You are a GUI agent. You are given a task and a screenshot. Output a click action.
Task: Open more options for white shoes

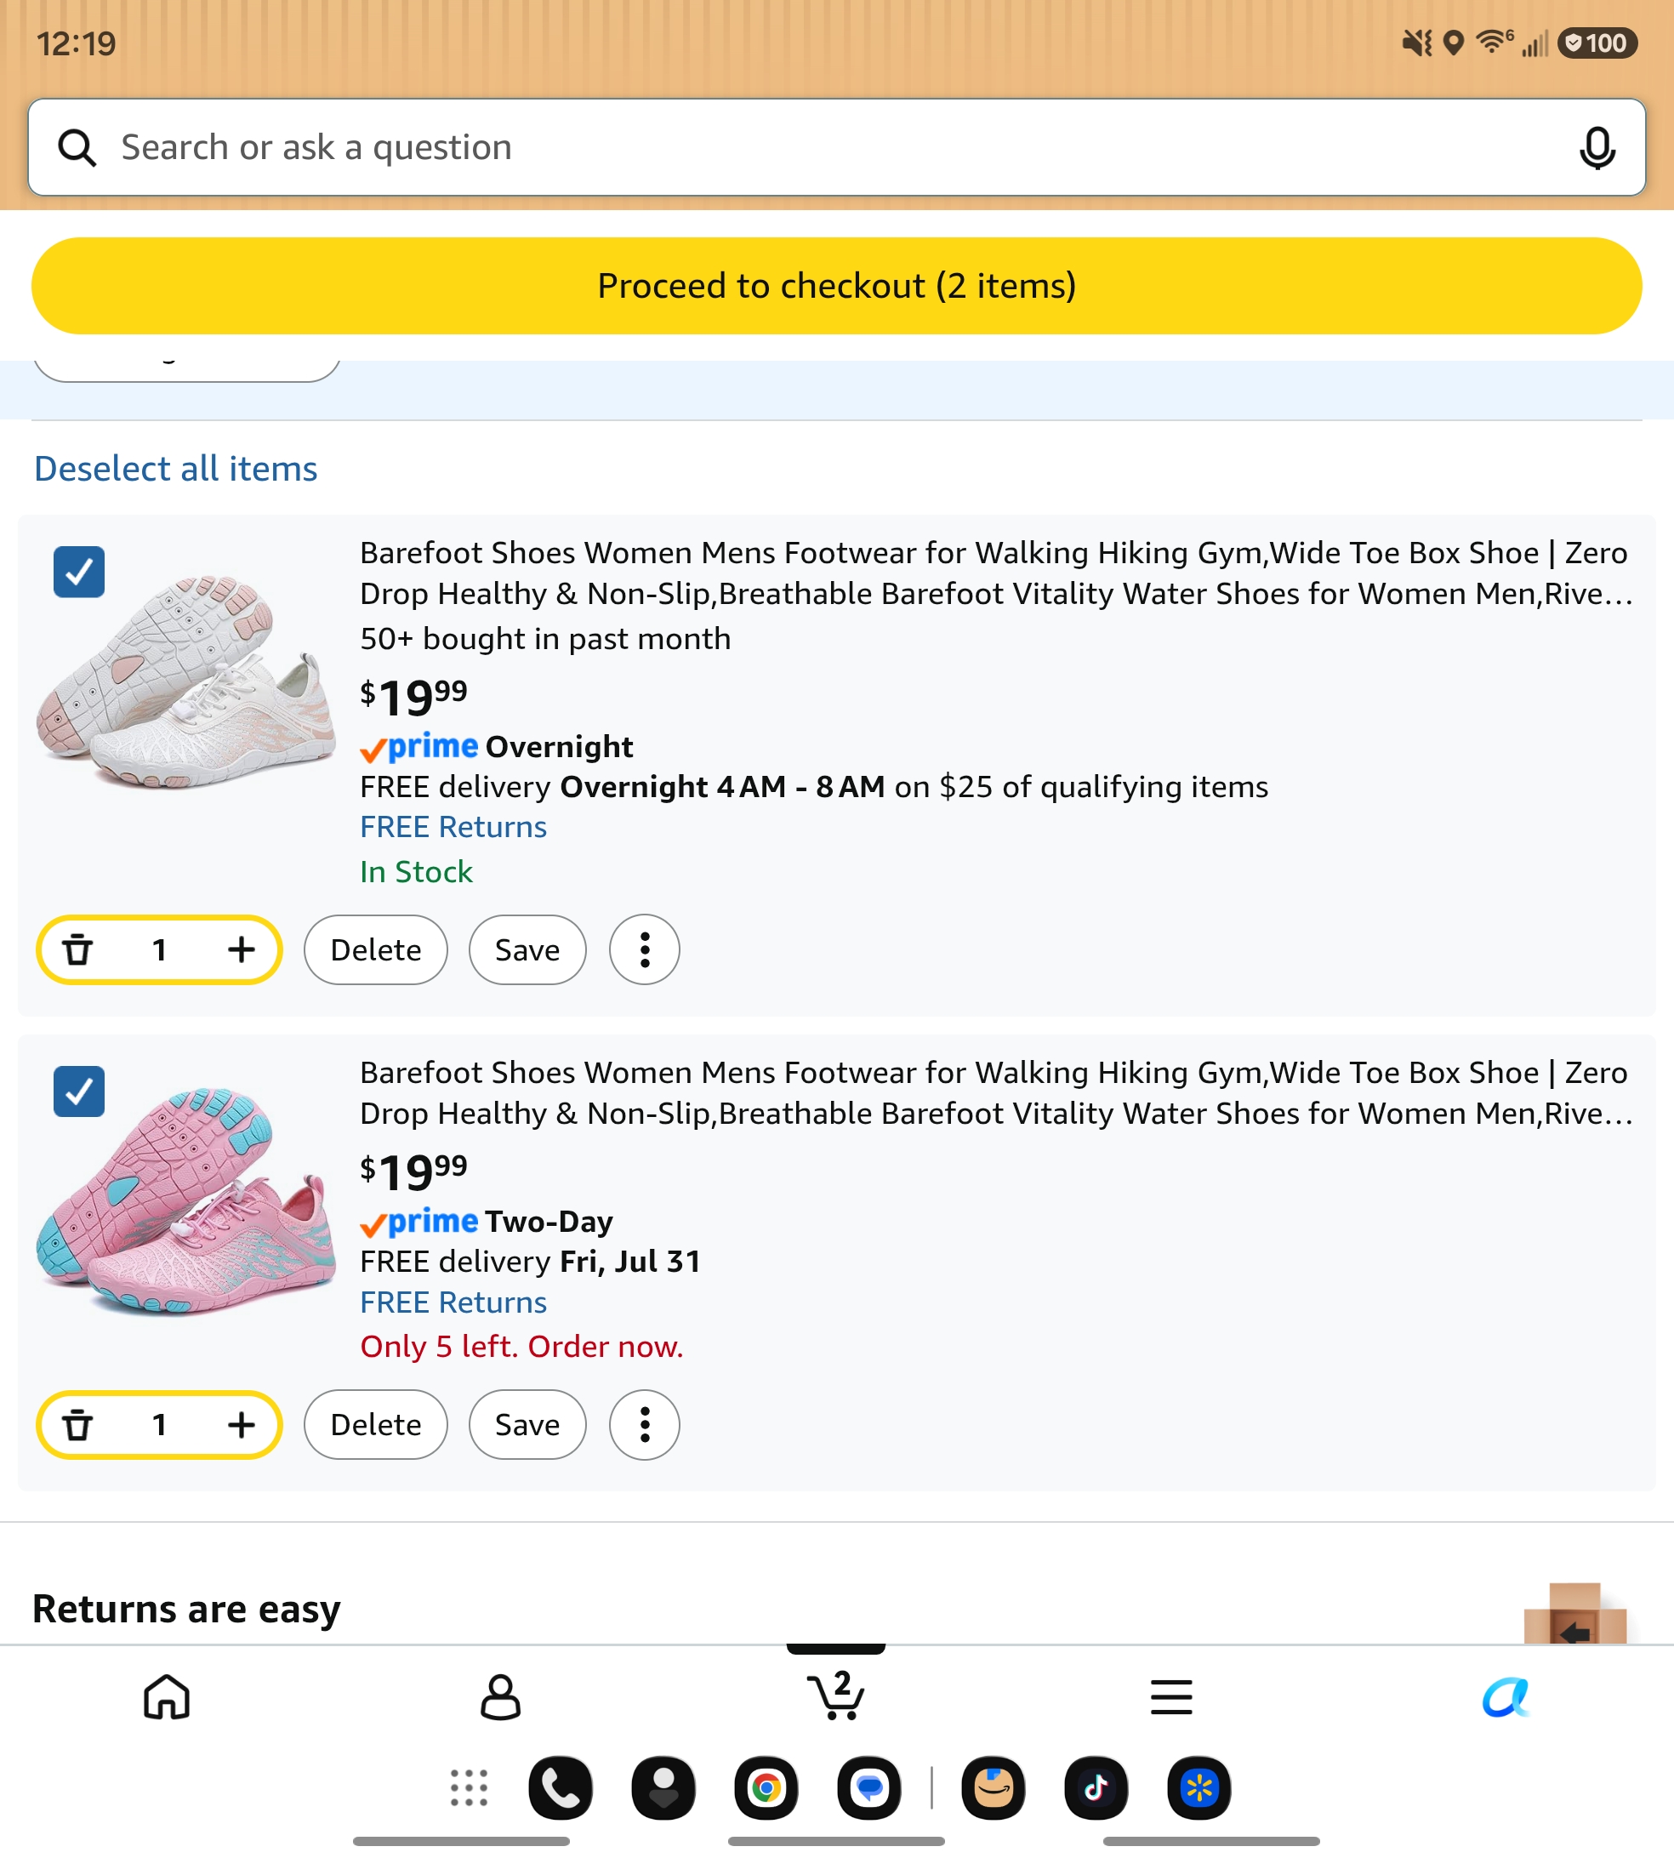(x=645, y=949)
